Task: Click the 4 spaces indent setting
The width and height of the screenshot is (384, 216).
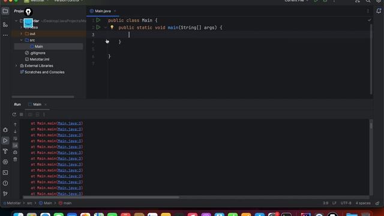Action: click(363, 203)
